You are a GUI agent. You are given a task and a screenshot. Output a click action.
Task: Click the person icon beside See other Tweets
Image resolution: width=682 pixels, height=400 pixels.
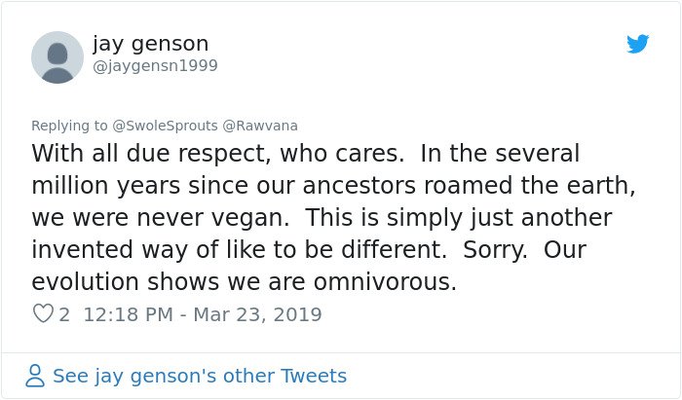coord(35,376)
